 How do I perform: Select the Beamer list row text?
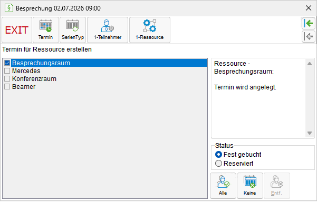click(24, 87)
